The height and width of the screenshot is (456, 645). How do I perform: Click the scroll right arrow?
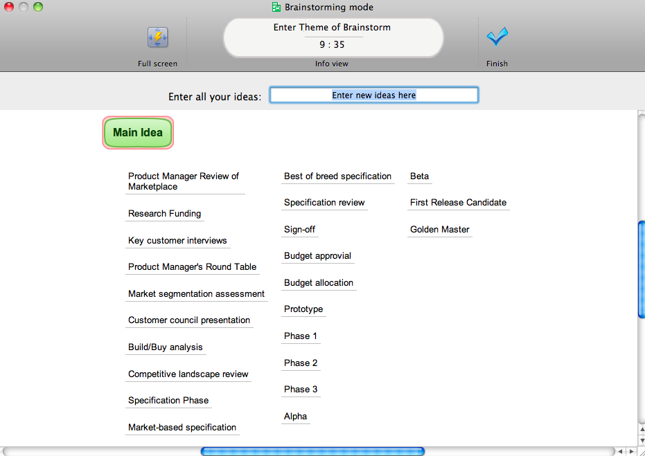click(631, 451)
